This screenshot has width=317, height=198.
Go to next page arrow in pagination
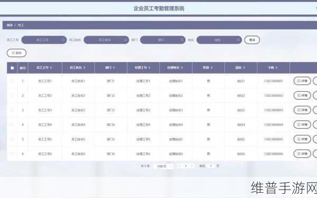tap(192, 166)
